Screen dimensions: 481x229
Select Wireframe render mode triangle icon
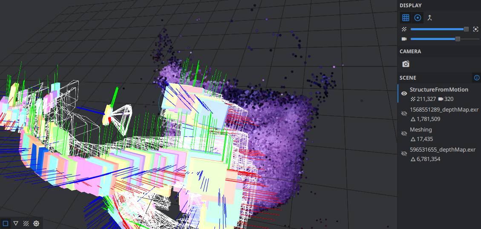(16, 223)
